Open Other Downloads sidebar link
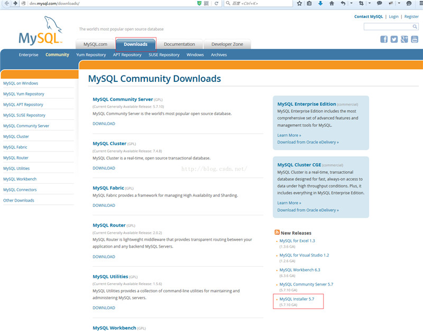This screenshot has height=331, width=423. (x=19, y=201)
